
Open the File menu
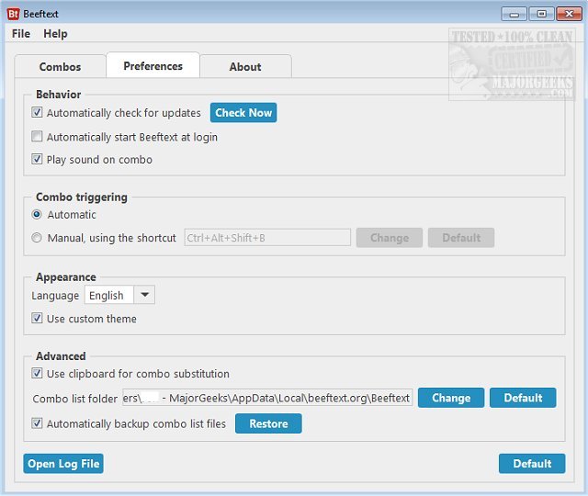tap(21, 34)
